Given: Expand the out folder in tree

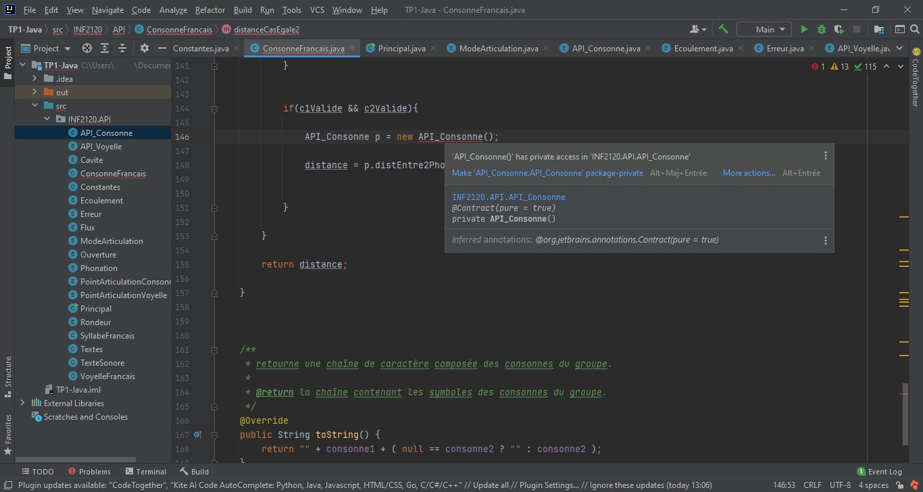Looking at the screenshot, I should click(x=34, y=93).
